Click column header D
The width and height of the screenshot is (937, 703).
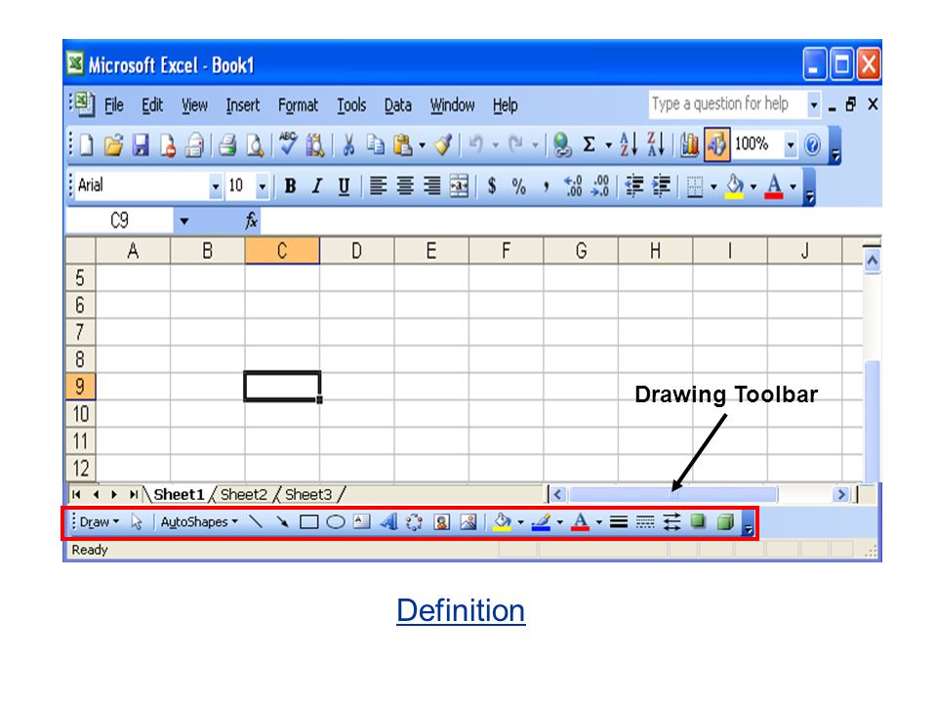357,251
